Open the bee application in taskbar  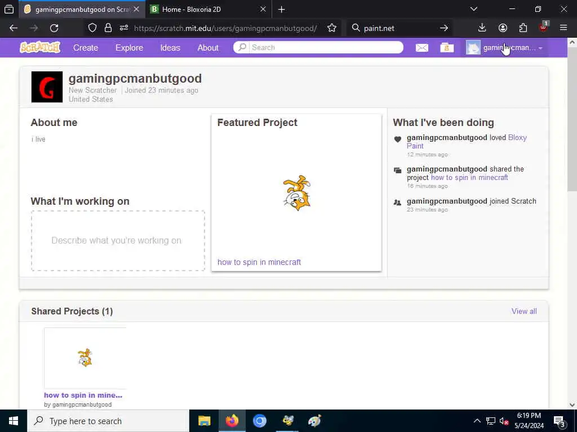pos(287,421)
